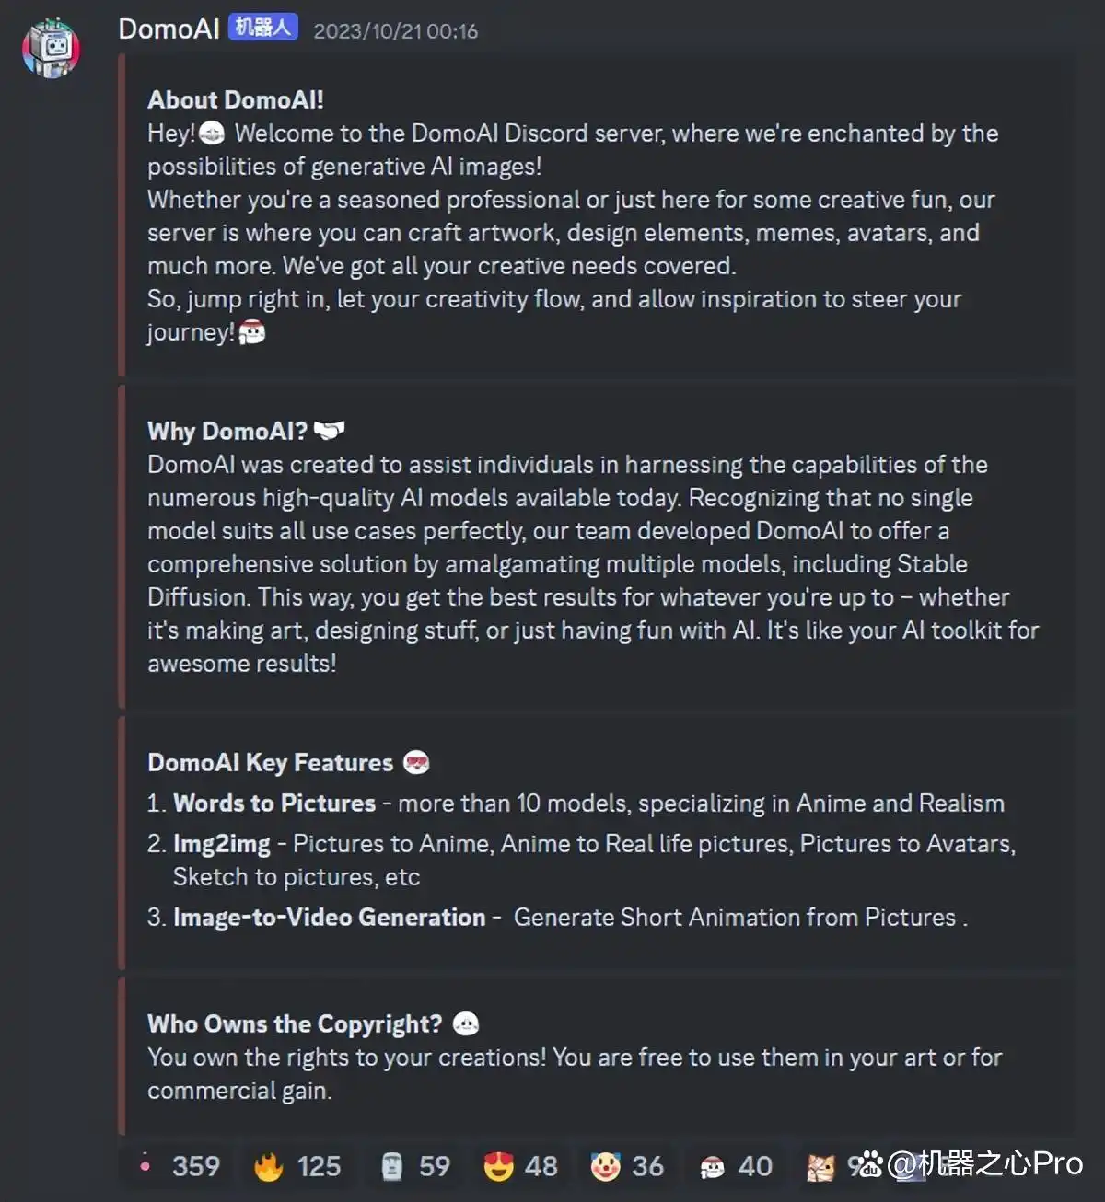Add the santa-hat reaction with 40
Image resolution: width=1105 pixels, height=1202 pixels.
(x=735, y=1166)
